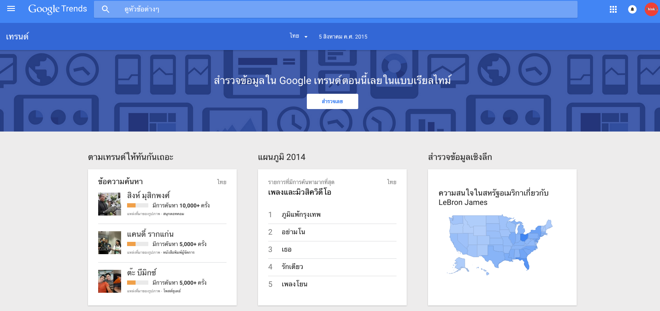Open the ตามเทรนด์ให้ทันกันเถอะ section heading
This screenshot has width=660, height=311.
click(130, 157)
